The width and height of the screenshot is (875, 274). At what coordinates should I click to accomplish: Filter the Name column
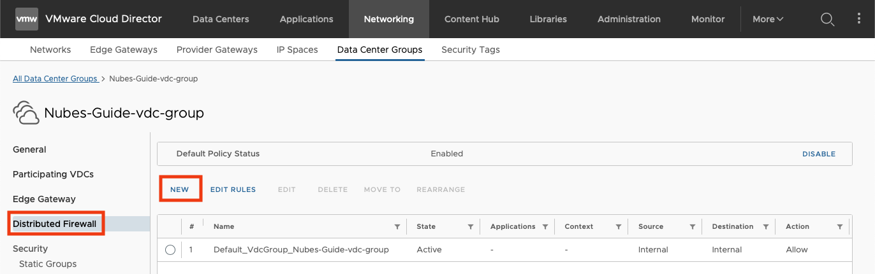397,227
